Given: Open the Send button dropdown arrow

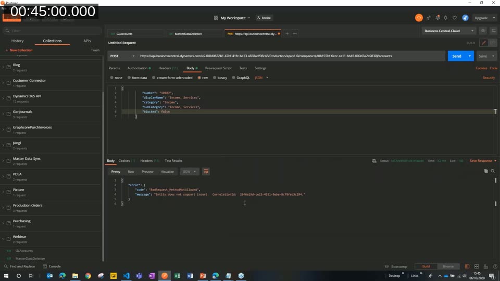Looking at the screenshot, I should (x=470, y=56).
